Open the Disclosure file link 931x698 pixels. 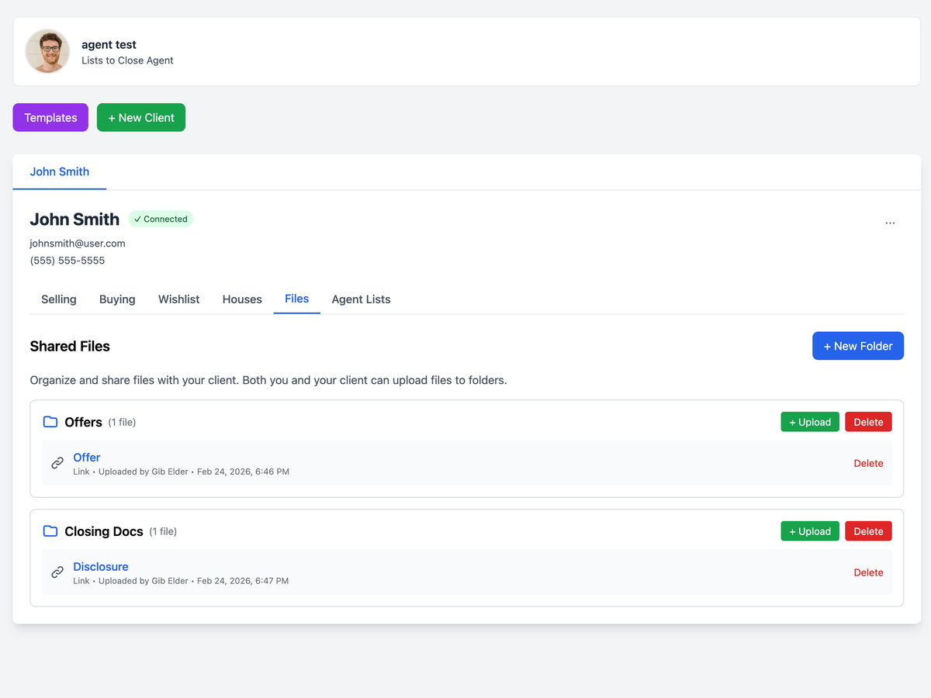pos(101,567)
